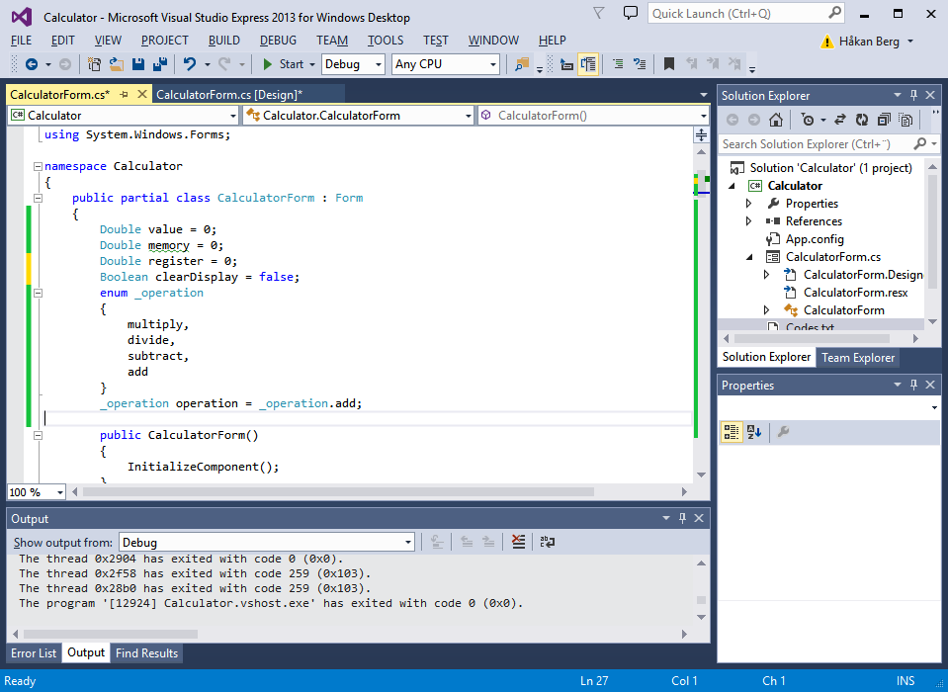This screenshot has height=692, width=948.
Task: Open the Calculator.CalculatorForm type dropdown
Action: point(359,116)
